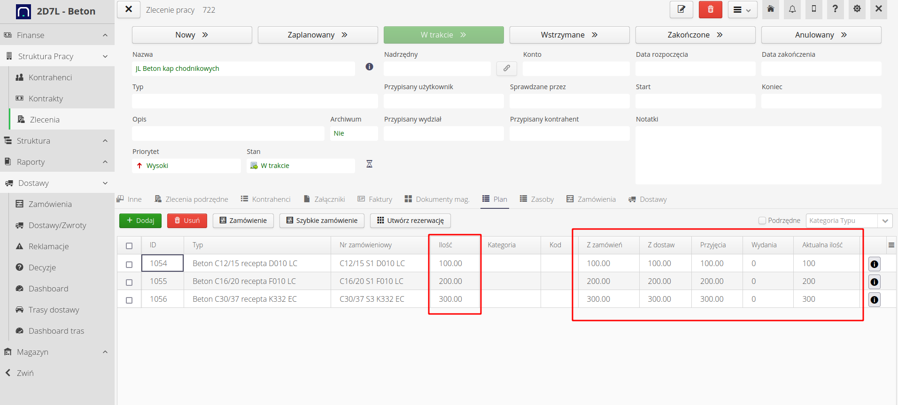
Task: Switch to the Zasoby tab
Action: [537, 199]
